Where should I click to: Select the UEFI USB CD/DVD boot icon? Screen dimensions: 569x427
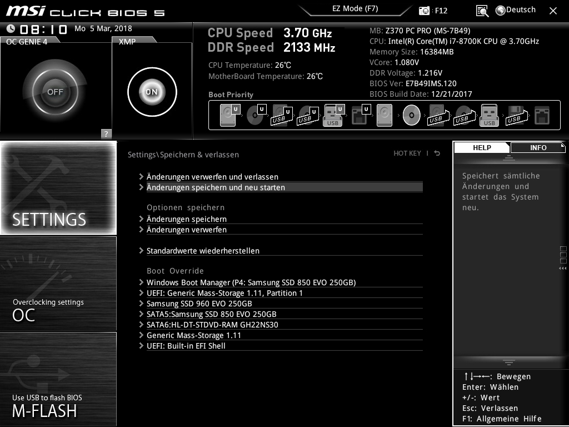pos(308,115)
